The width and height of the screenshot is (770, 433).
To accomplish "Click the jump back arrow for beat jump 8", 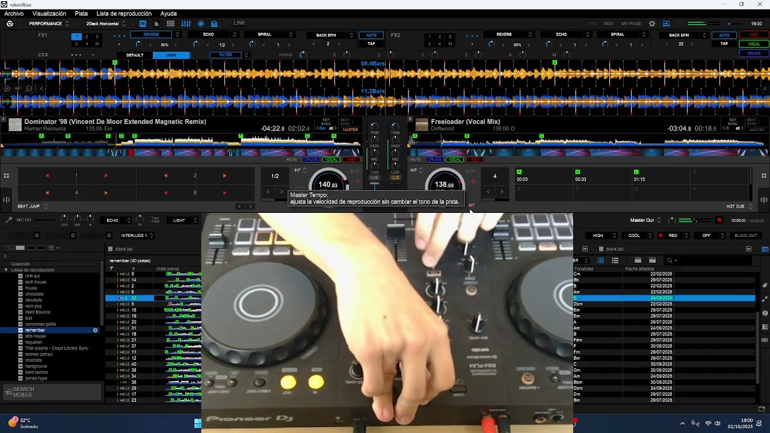I will 165,193.
